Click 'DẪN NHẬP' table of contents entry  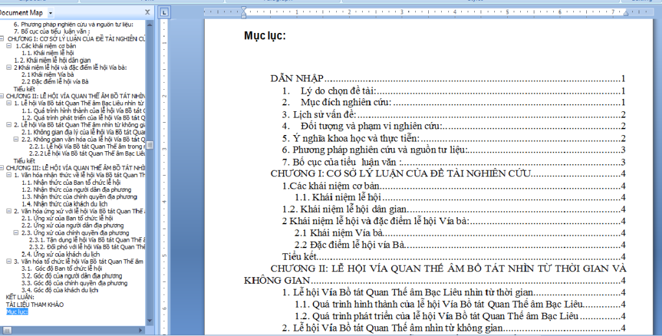(x=301, y=79)
